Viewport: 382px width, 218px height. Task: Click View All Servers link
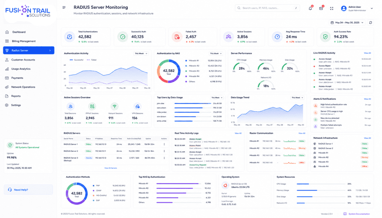click(111, 168)
